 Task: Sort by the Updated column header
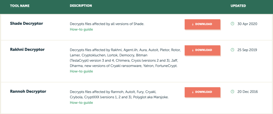238,6
